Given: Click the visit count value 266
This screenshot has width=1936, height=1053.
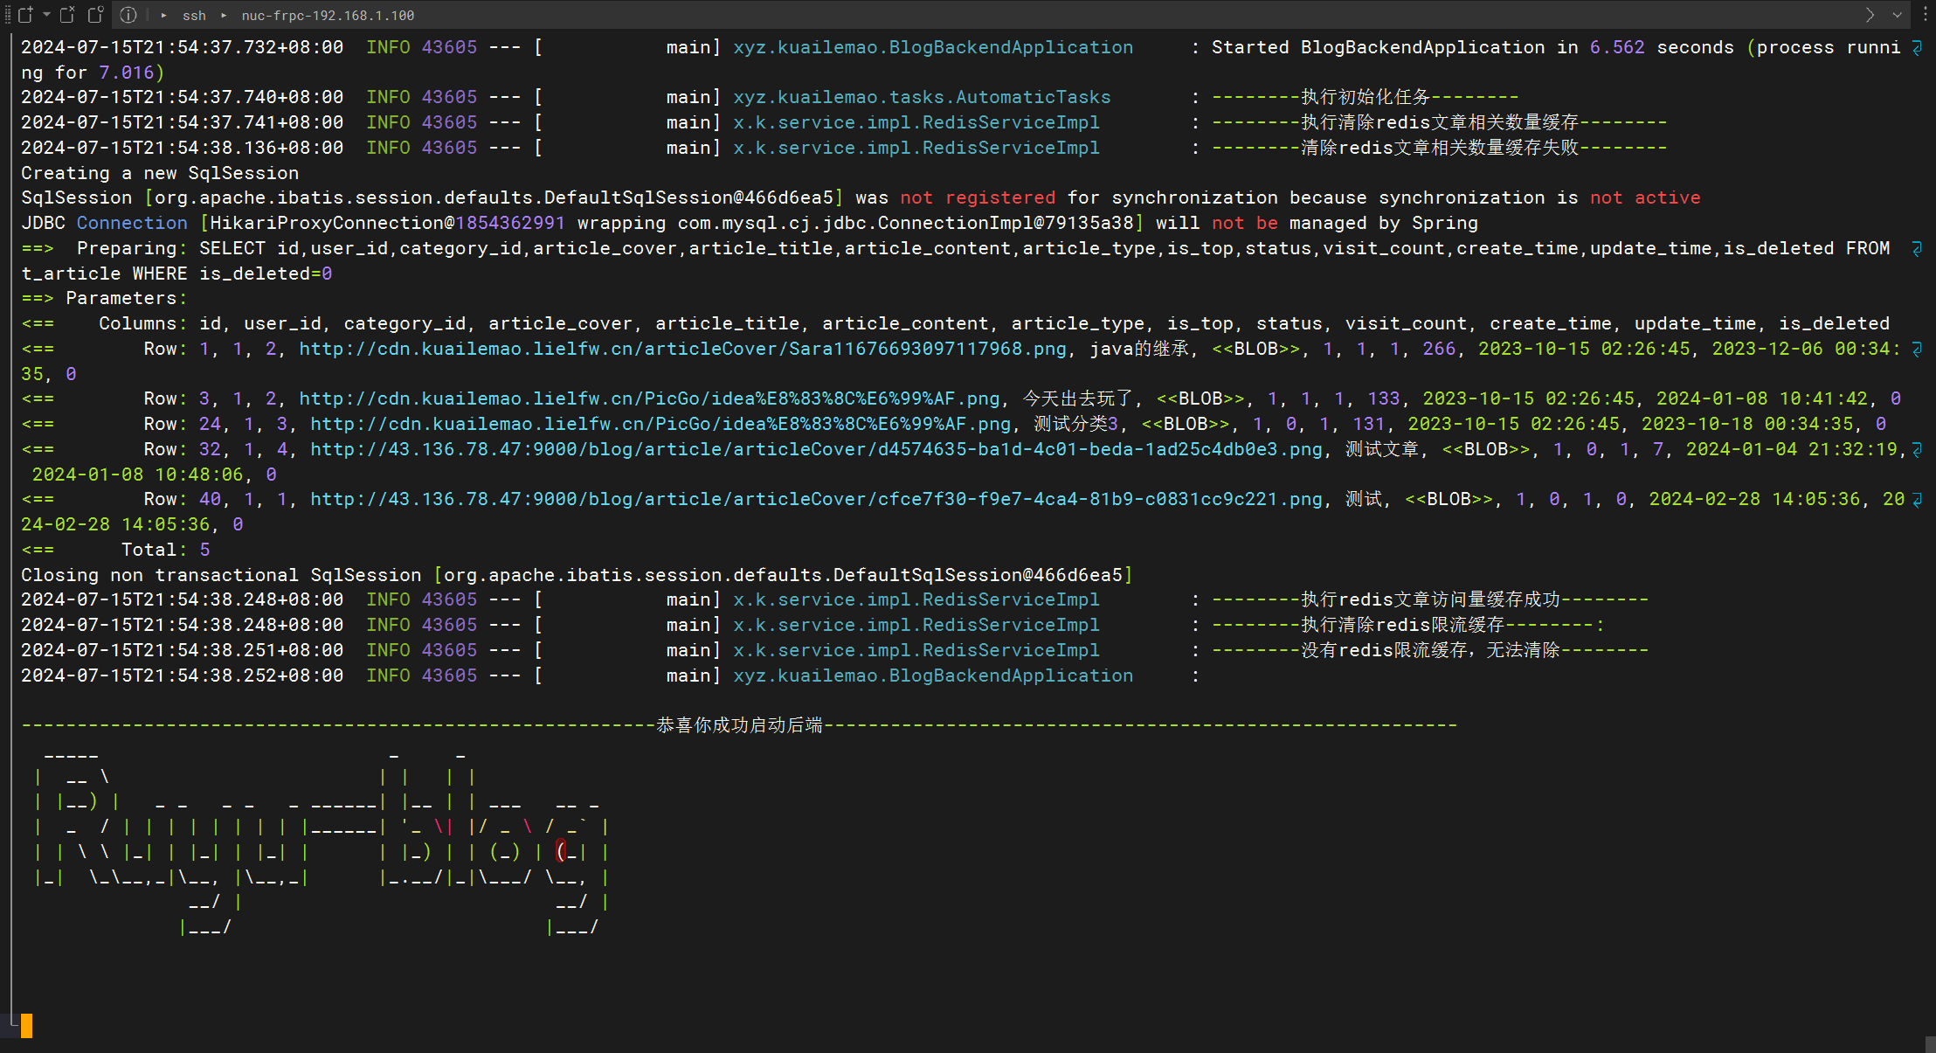Looking at the screenshot, I should [x=1439, y=349].
